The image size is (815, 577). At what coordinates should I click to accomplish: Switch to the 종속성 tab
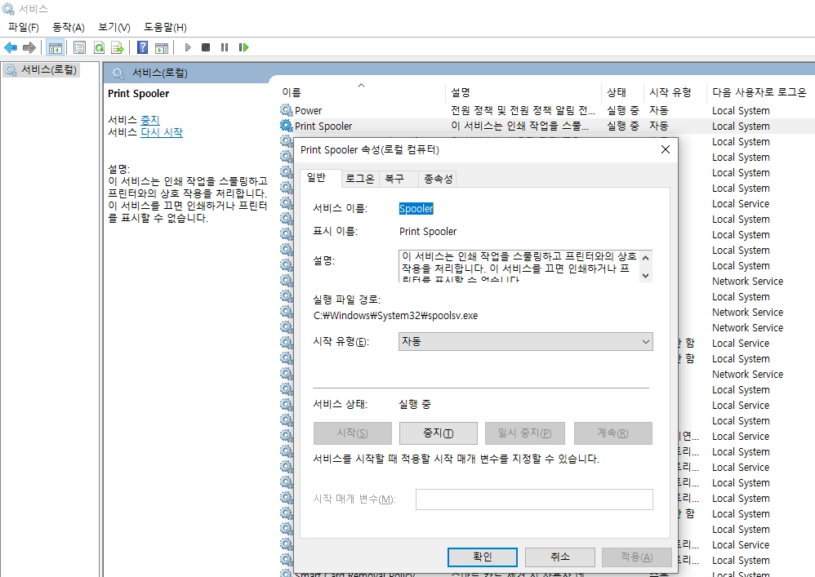pyautogui.click(x=438, y=179)
